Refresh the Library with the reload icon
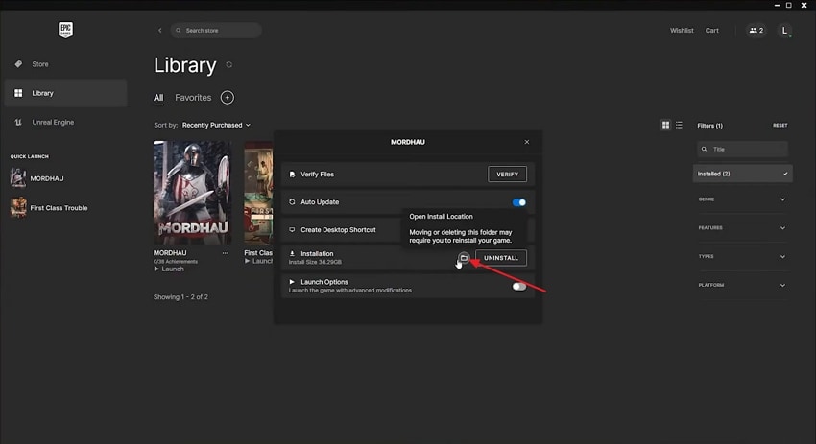This screenshot has height=444, width=816. coord(229,65)
